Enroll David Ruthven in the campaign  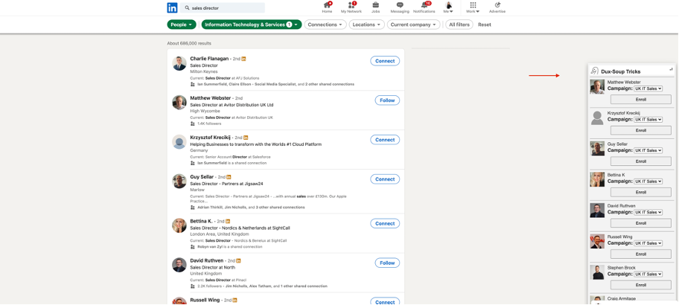pos(641,223)
